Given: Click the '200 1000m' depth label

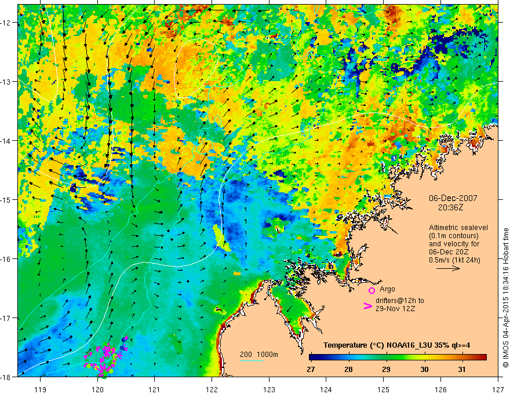Looking at the screenshot, I should tap(259, 355).
